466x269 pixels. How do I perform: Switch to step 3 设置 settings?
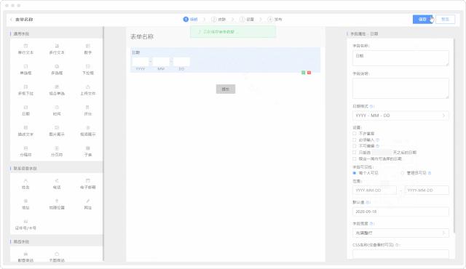coord(247,20)
